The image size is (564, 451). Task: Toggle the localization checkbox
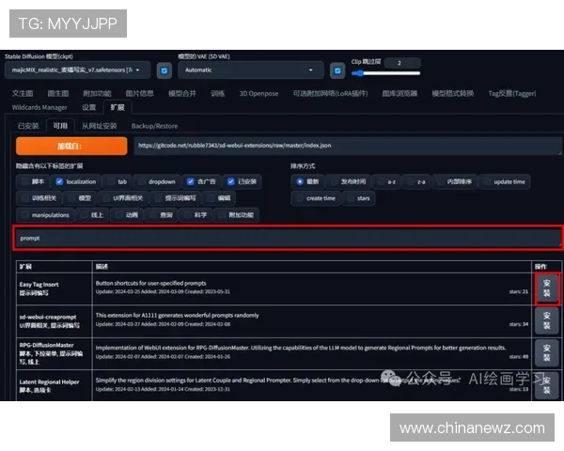click(59, 181)
